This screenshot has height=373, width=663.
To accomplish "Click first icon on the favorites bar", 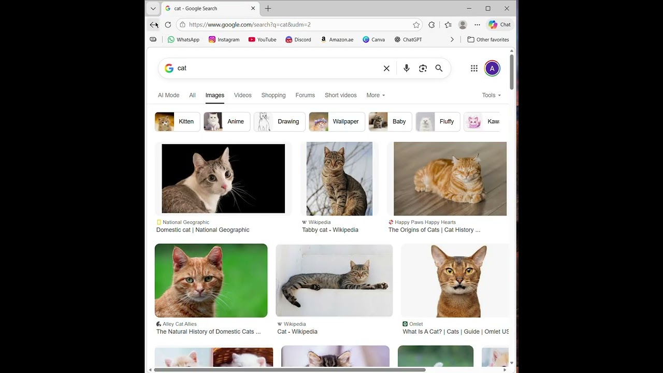I will point(153,39).
